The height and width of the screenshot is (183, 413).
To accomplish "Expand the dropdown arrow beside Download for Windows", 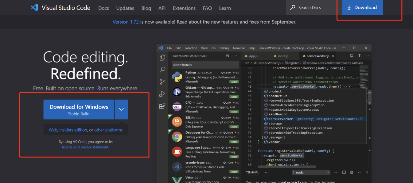I will (x=121, y=109).
